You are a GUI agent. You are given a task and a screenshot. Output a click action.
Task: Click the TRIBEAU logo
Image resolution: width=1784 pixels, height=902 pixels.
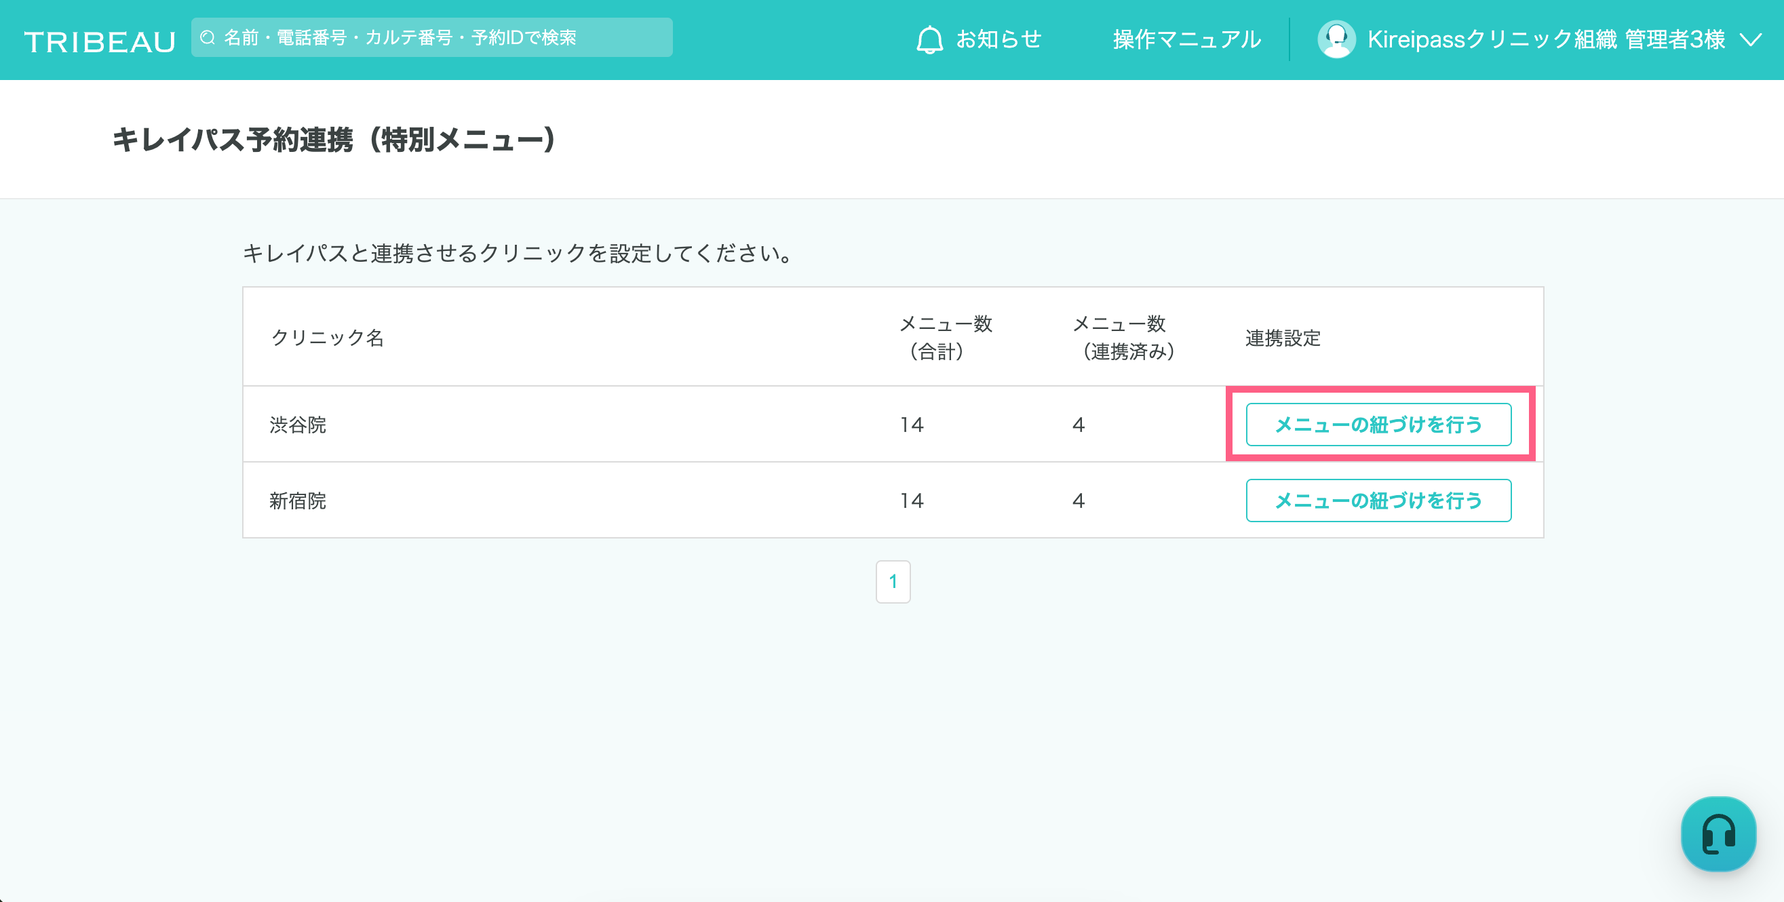coord(100,41)
